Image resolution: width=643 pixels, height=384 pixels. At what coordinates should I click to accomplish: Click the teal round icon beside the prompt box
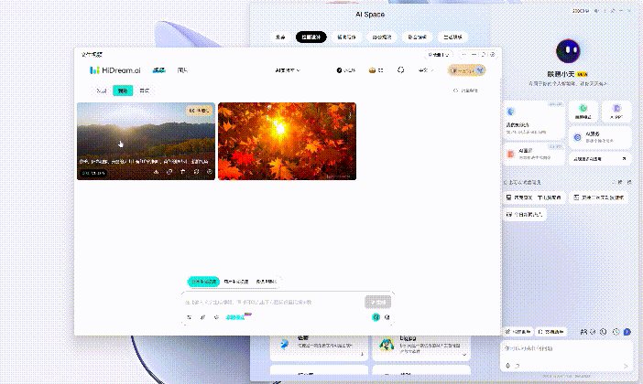point(376,317)
